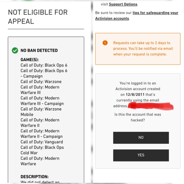The width and height of the screenshot is (184, 184).
Task: Click the YES button to confirm hacked account
Action: [x=141, y=155]
